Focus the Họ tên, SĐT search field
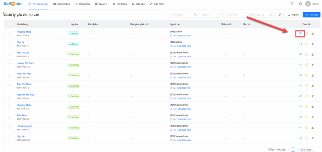 coord(180,15)
